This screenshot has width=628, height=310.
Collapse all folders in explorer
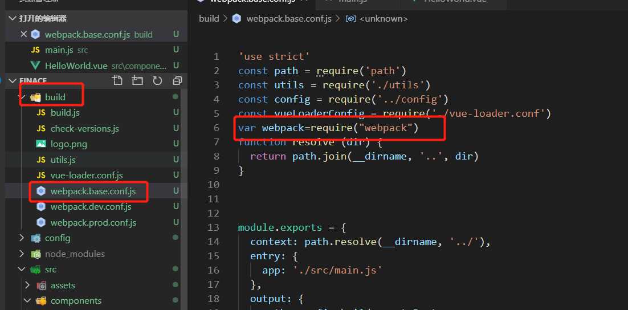pyautogui.click(x=177, y=81)
